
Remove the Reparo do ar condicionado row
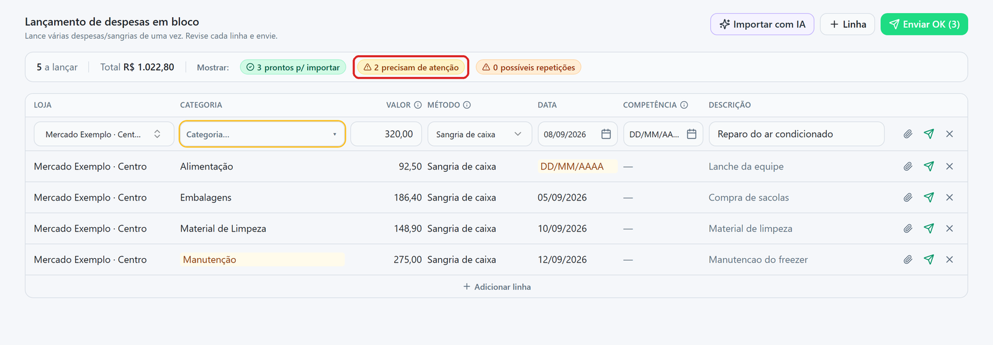pos(950,134)
